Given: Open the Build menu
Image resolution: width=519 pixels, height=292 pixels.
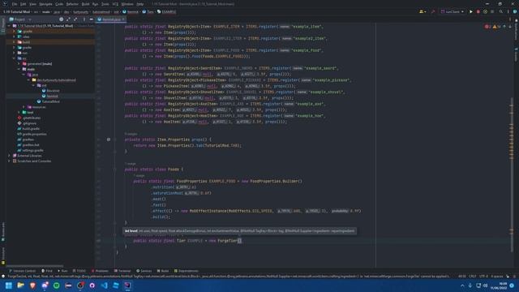Looking at the screenshot, I should [85, 4].
